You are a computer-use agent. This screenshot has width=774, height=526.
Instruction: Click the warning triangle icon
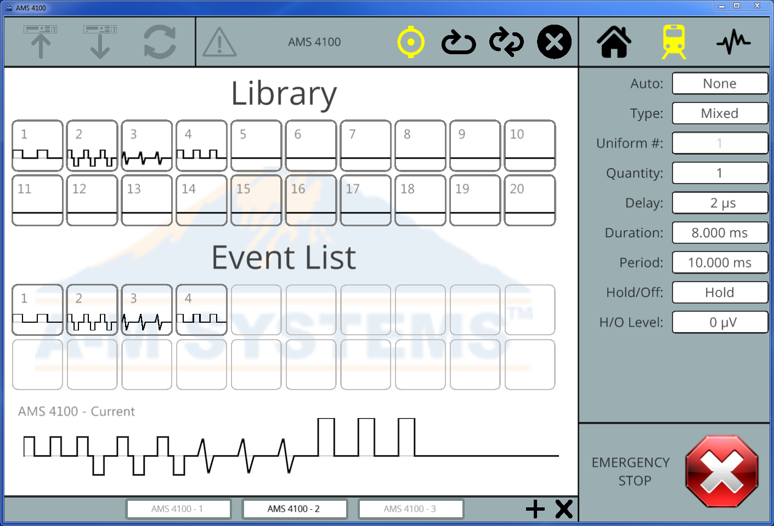click(219, 42)
